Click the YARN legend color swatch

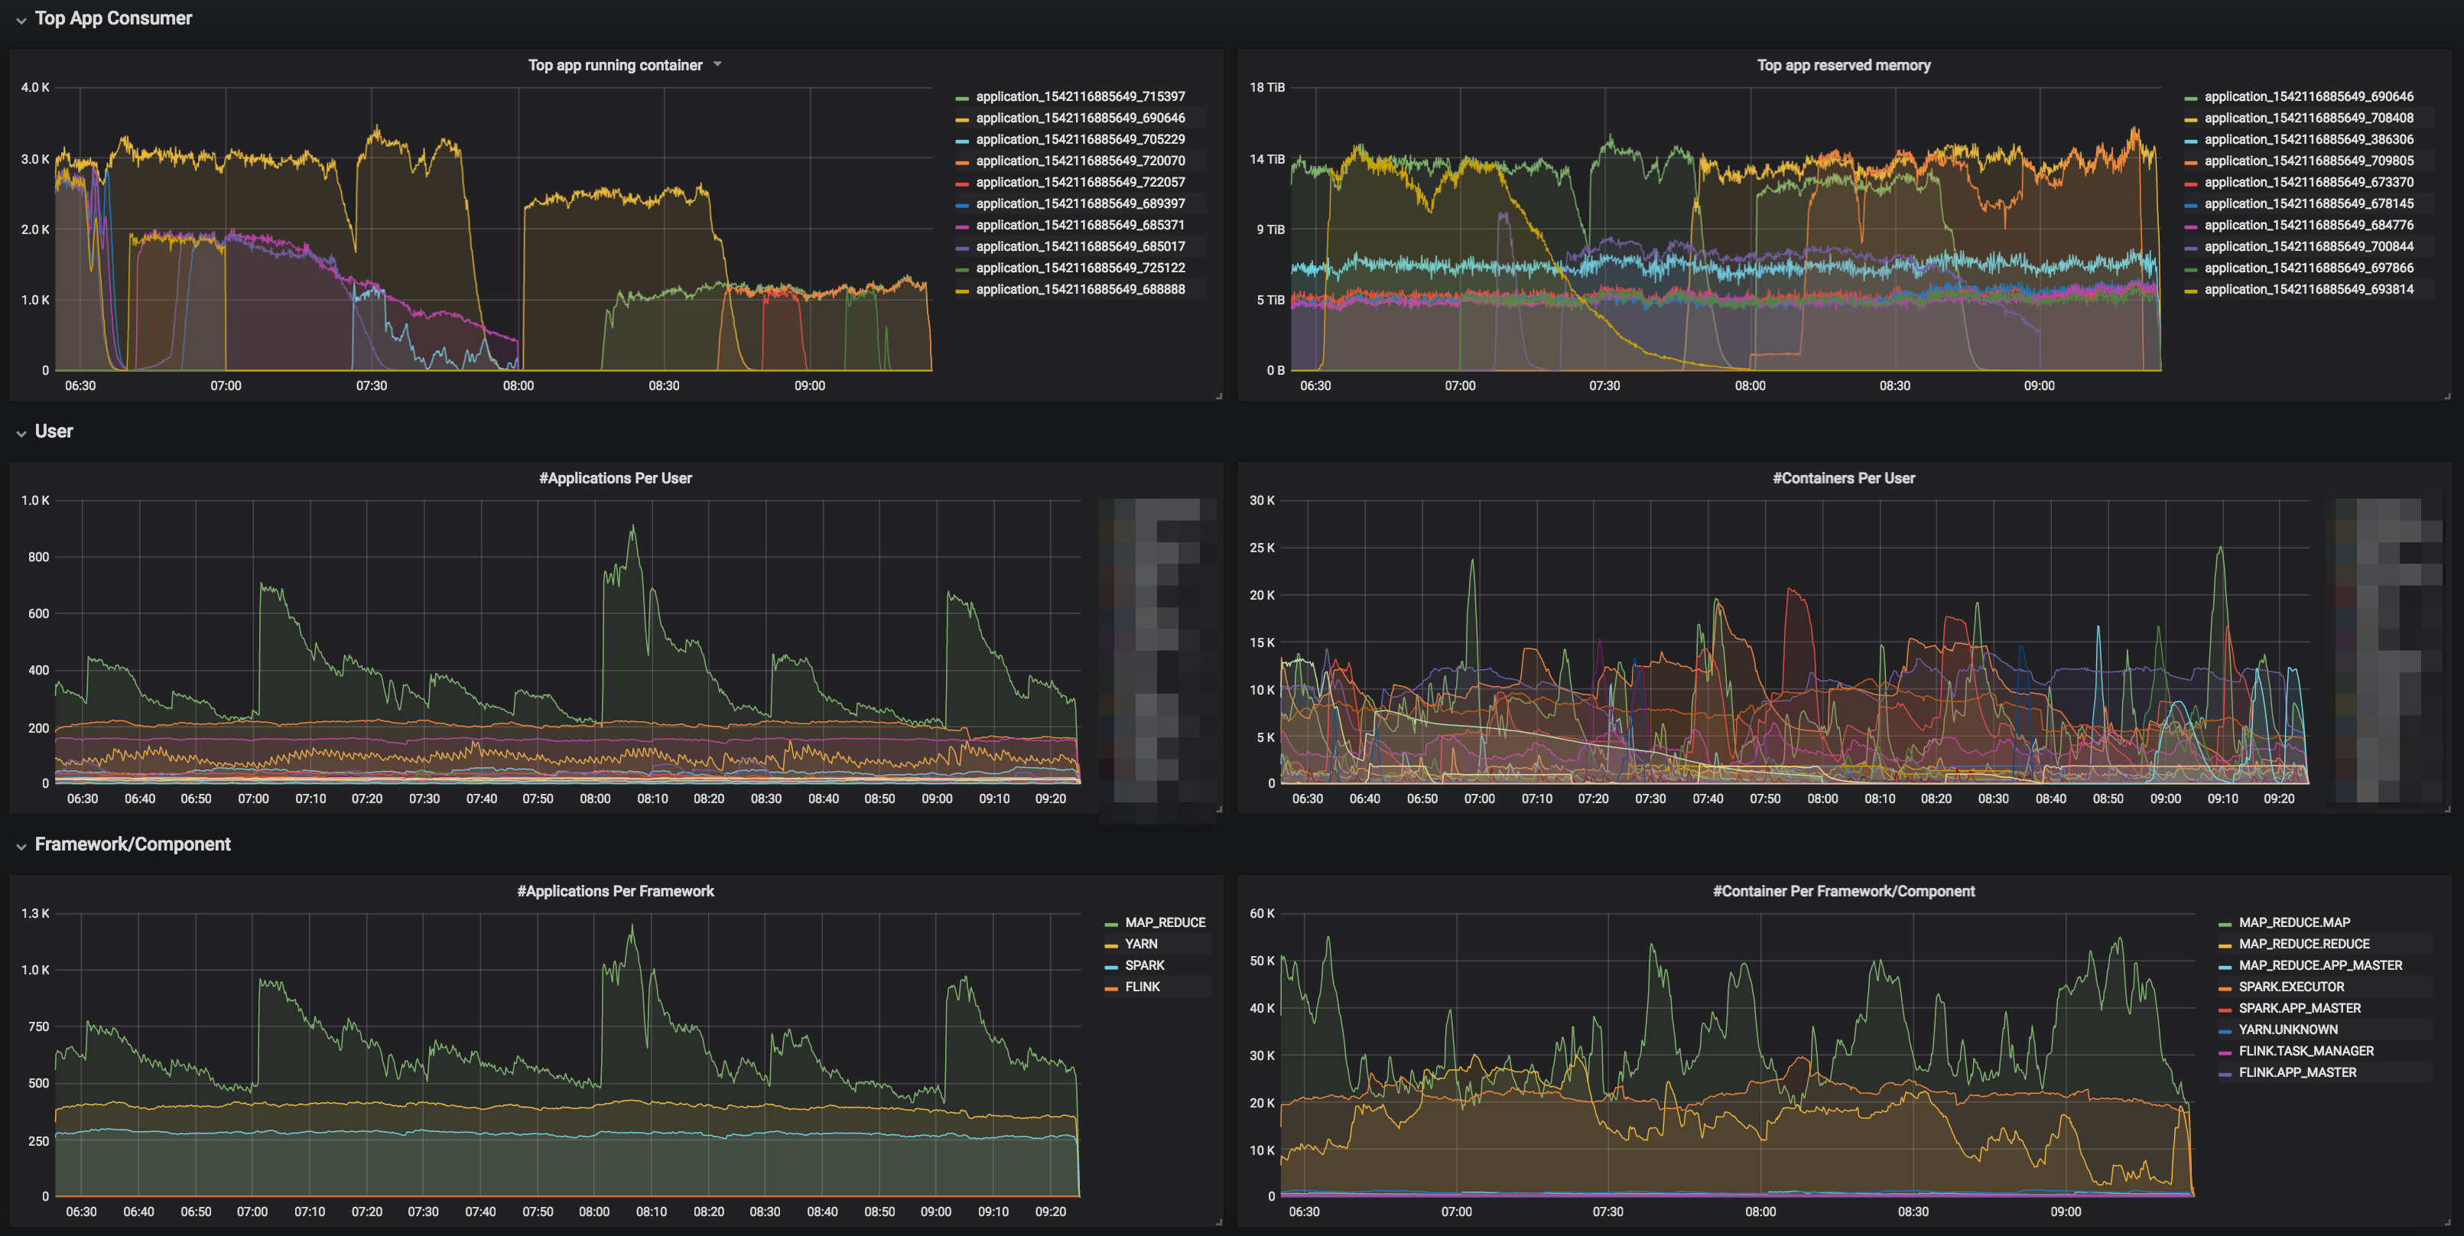click(1110, 945)
